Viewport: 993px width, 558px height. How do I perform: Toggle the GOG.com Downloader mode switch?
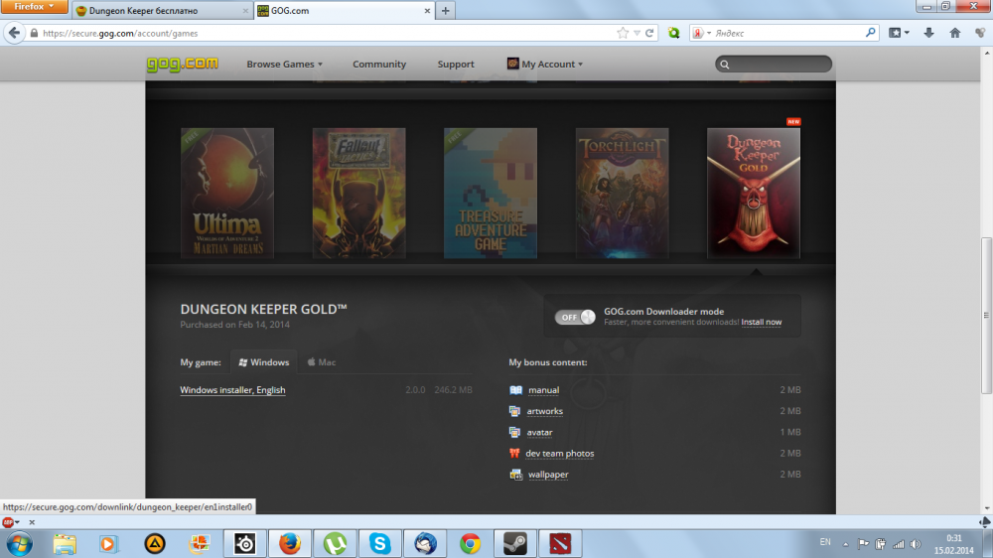(x=575, y=318)
